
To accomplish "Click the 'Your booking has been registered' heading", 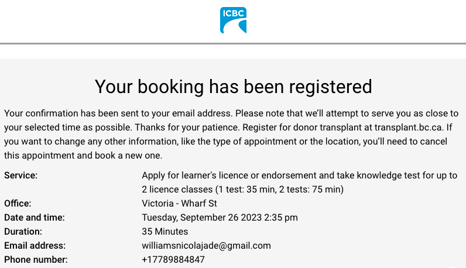I will (x=233, y=87).
